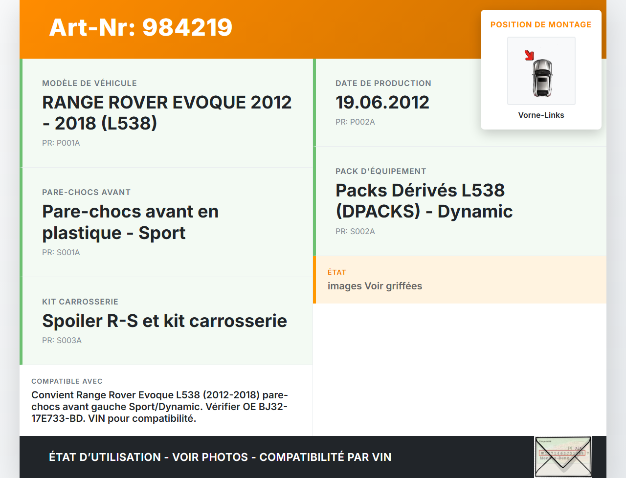
Task: Click the État condition note text
Action: click(375, 286)
